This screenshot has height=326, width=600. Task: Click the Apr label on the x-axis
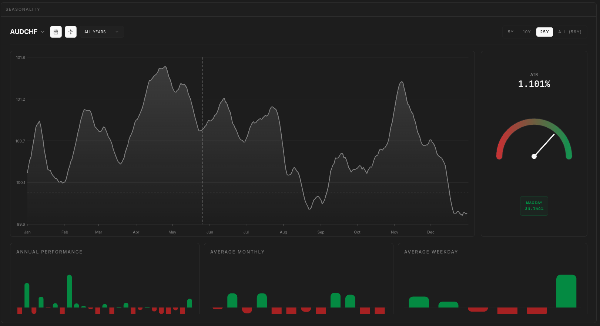coord(136,232)
